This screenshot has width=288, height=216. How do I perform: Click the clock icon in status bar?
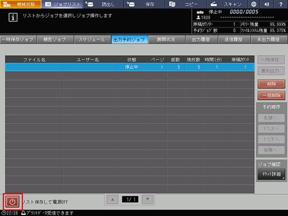coord(3,213)
